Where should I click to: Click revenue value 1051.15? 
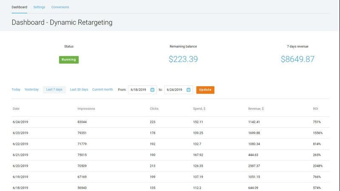click(254, 177)
